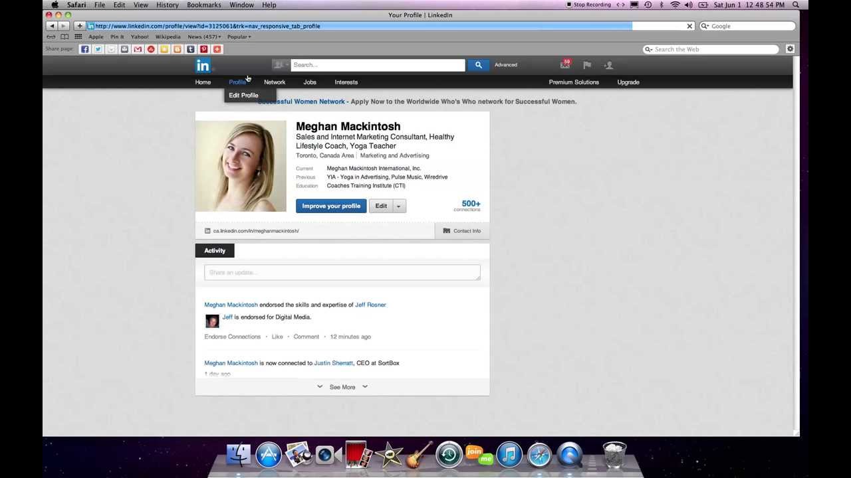Click the Endorse Connections link
Viewport: 851px width, 478px height.
coord(233,337)
